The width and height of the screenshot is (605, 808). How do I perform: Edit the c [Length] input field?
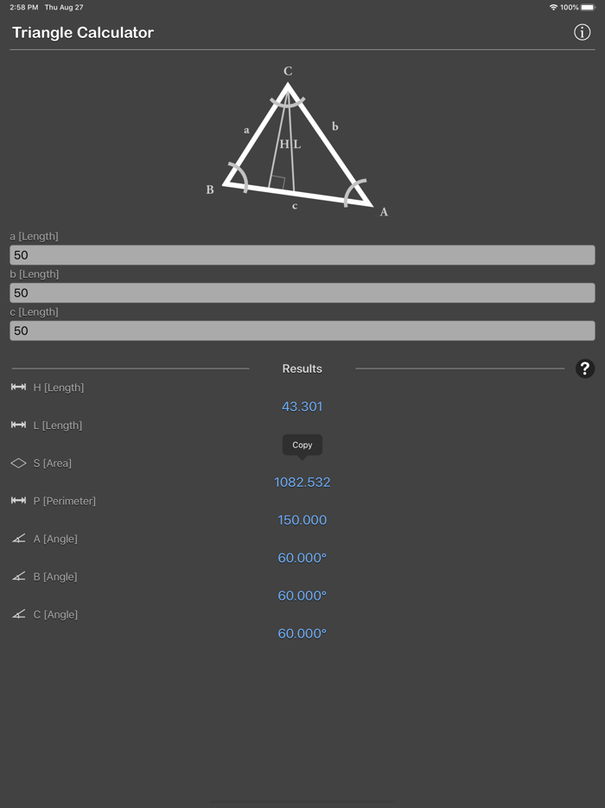[x=302, y=330]
